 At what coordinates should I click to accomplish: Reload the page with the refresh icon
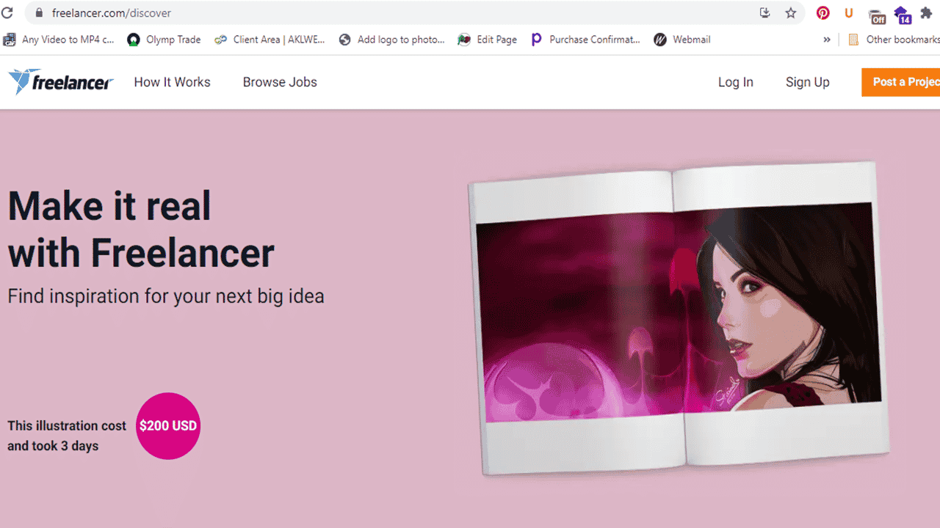coord(7,12)
